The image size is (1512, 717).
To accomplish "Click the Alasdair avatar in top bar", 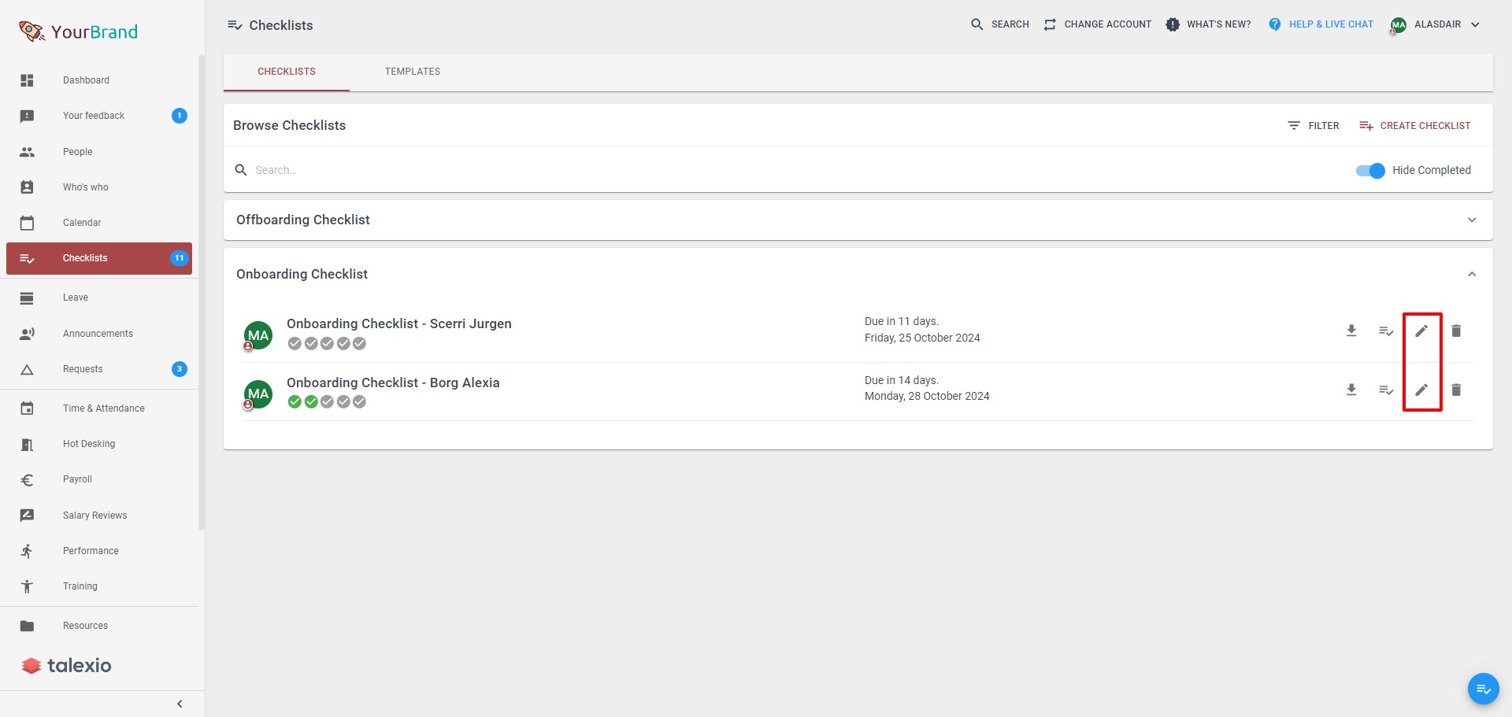I will (x=1399, y=25).
